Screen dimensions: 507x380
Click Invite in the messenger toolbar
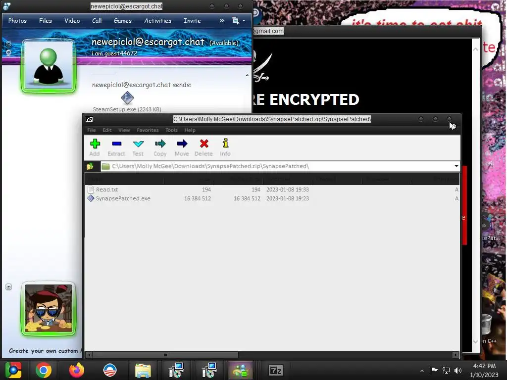[x=192, y=21]
